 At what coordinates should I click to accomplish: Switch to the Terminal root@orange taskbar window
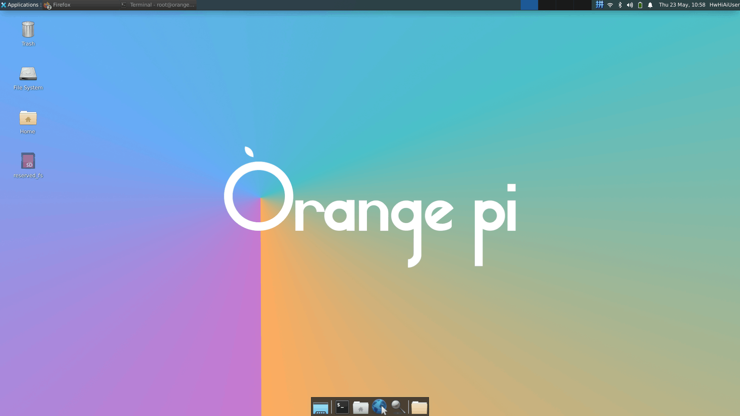(158, 5)
